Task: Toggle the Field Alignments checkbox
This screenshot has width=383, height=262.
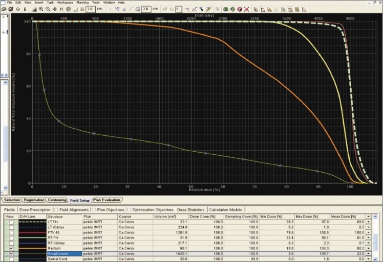Action: point(56,209)
